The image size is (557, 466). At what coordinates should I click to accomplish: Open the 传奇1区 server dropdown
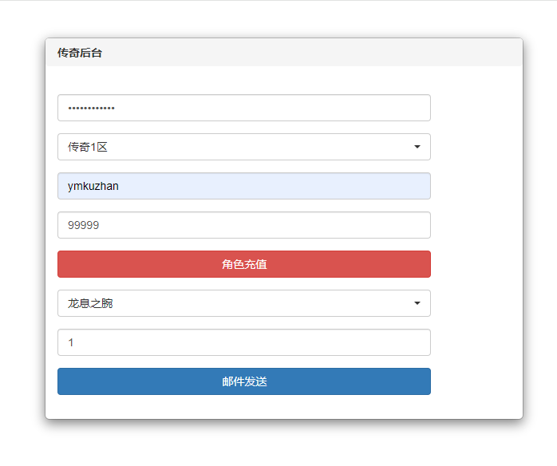[243, 147]
